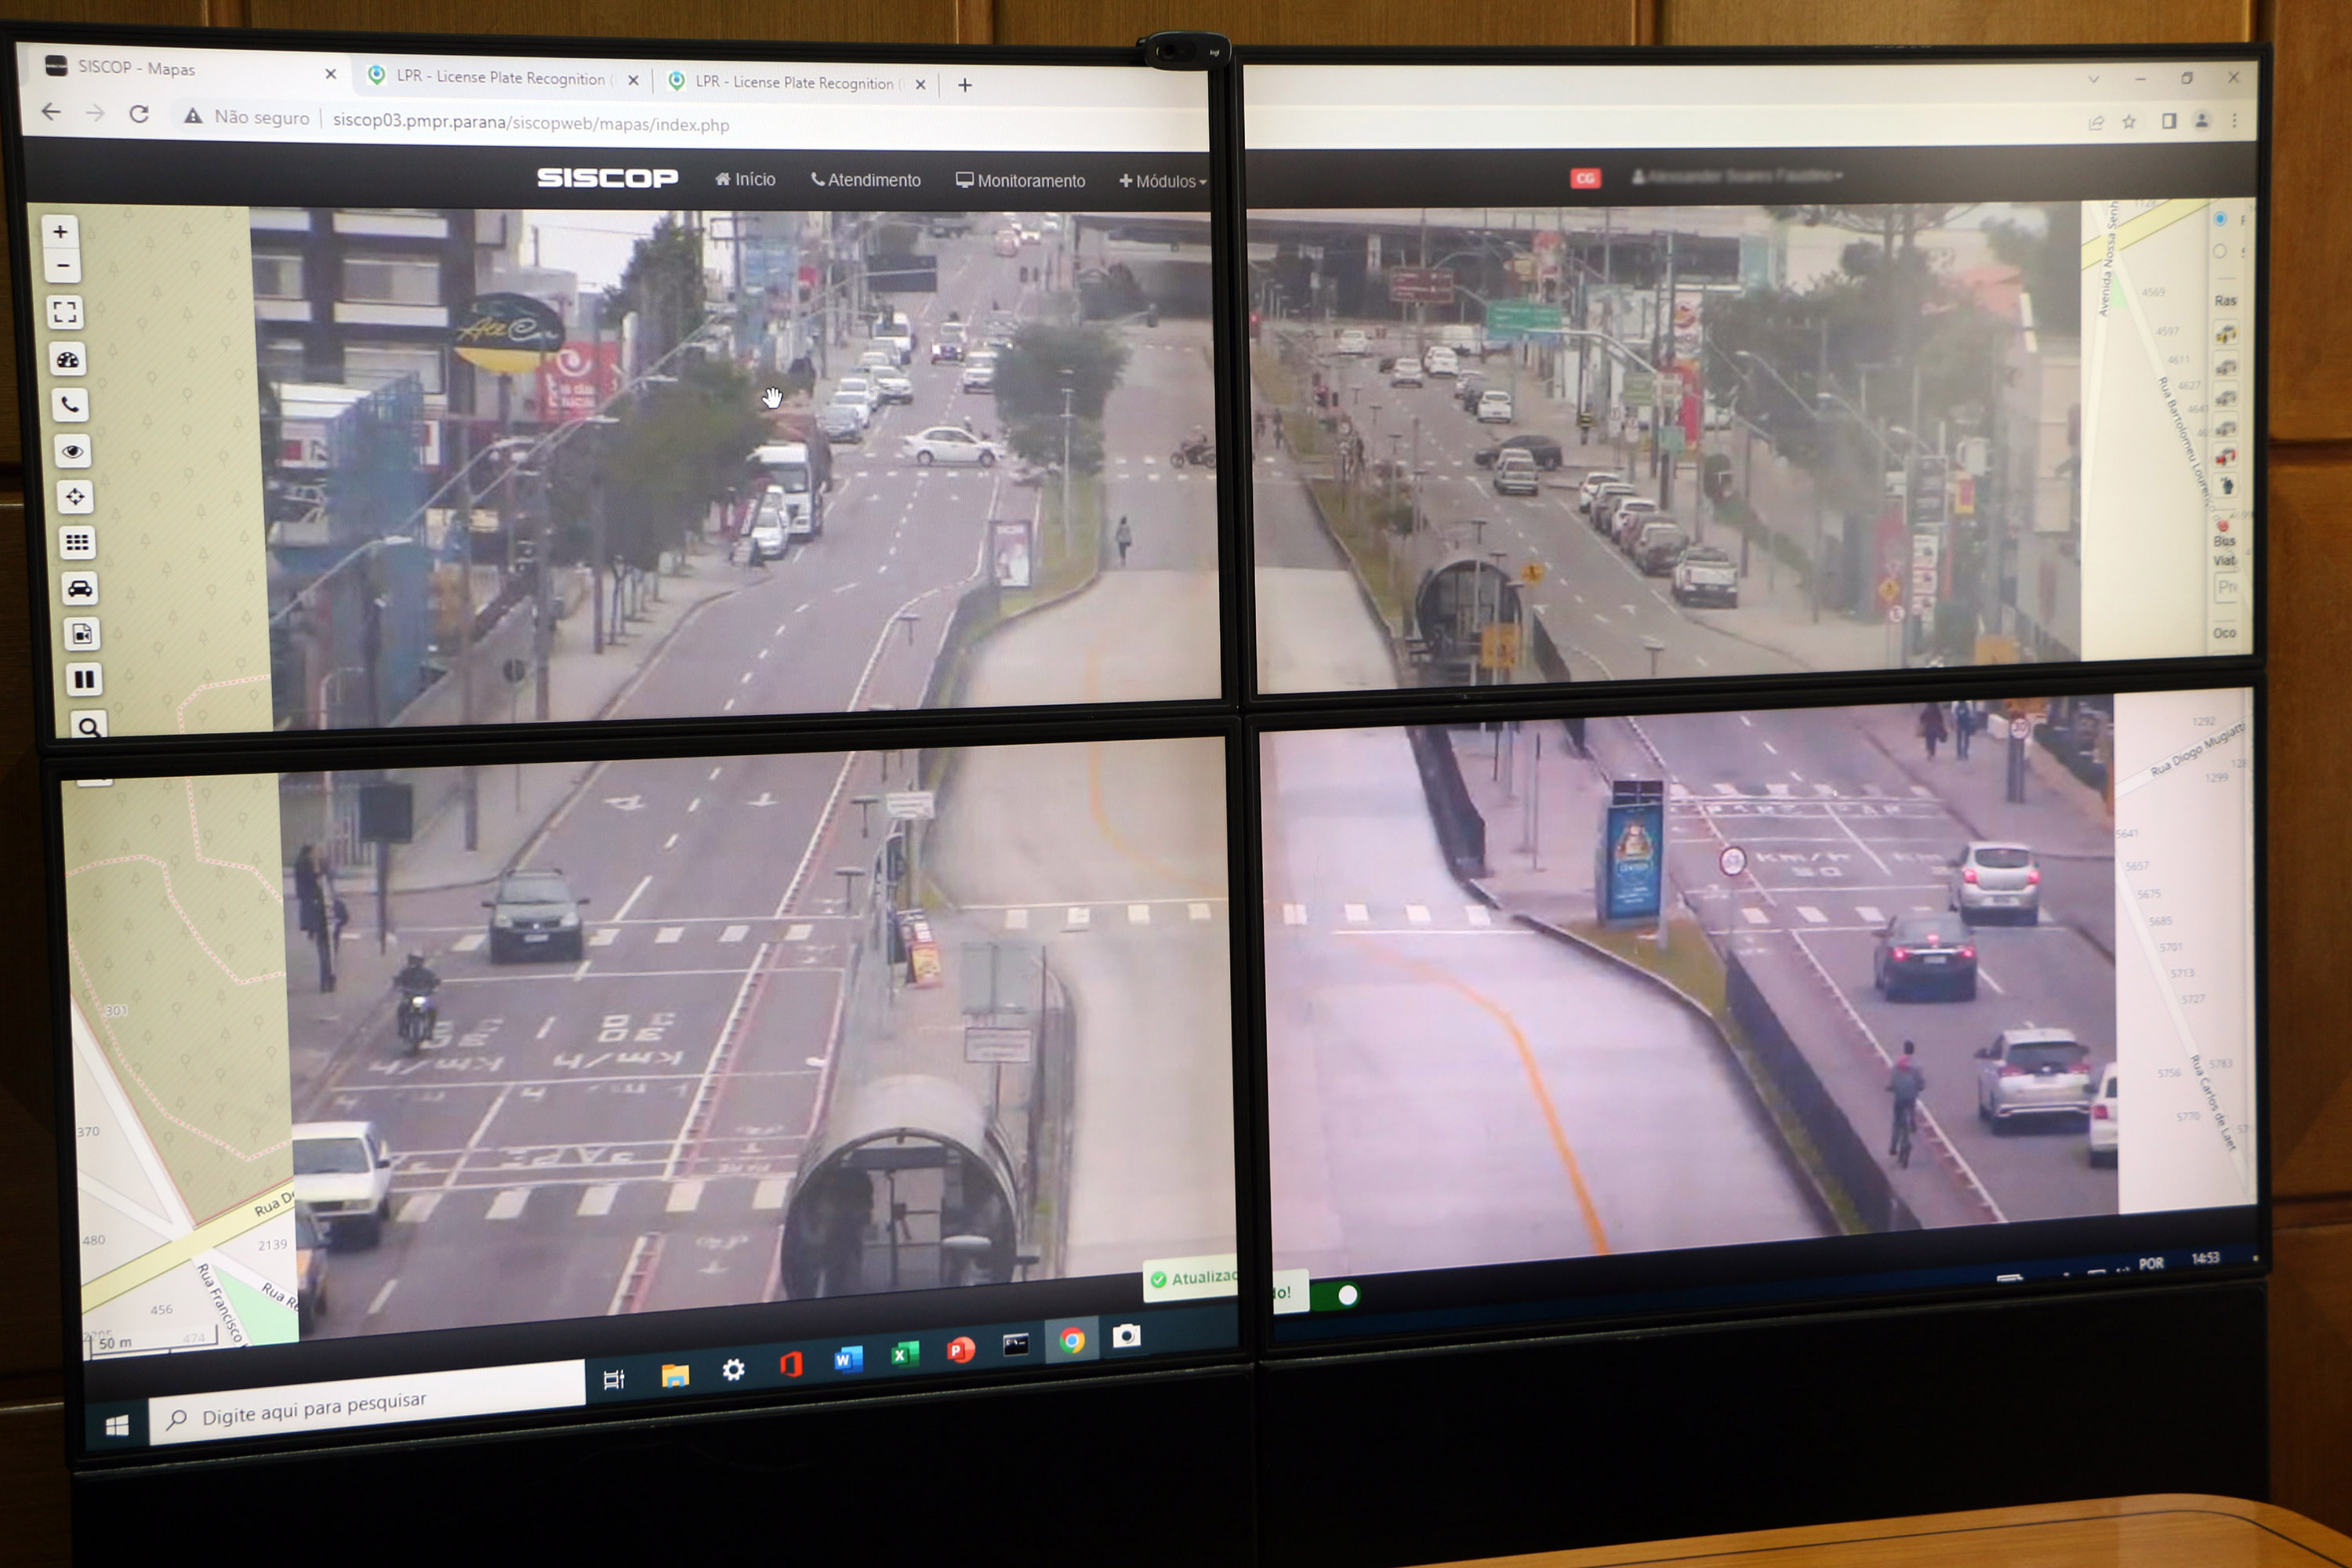Click the siscop03 URL address bar
This screenshot has width=2352, height=1568.
(x=531, y=123)
